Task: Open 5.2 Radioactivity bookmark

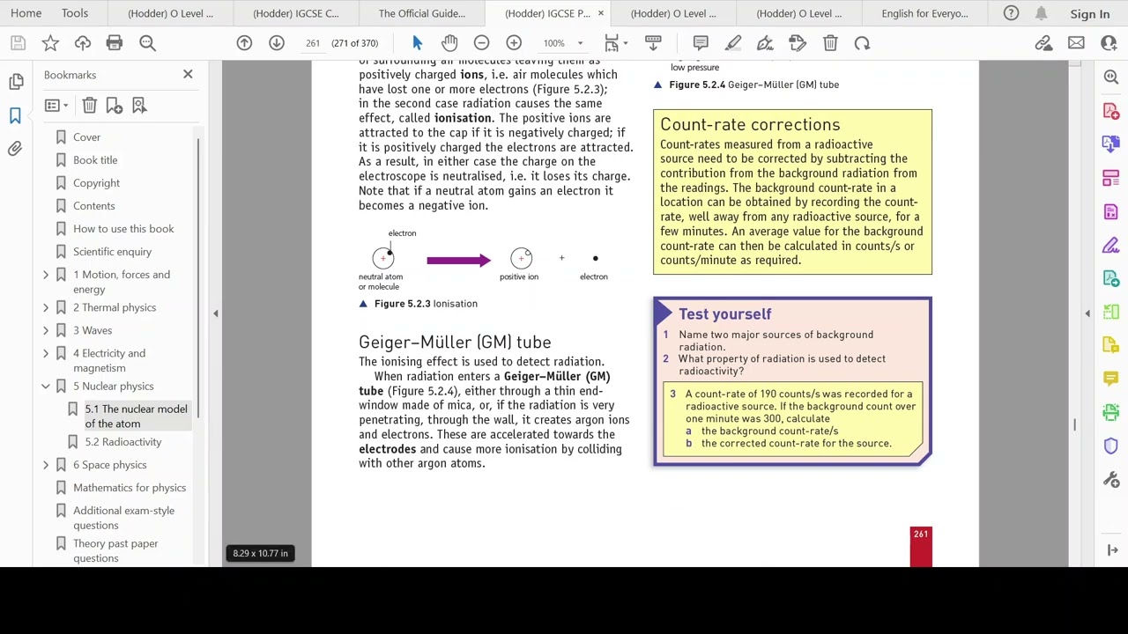Action: point(123,442)
